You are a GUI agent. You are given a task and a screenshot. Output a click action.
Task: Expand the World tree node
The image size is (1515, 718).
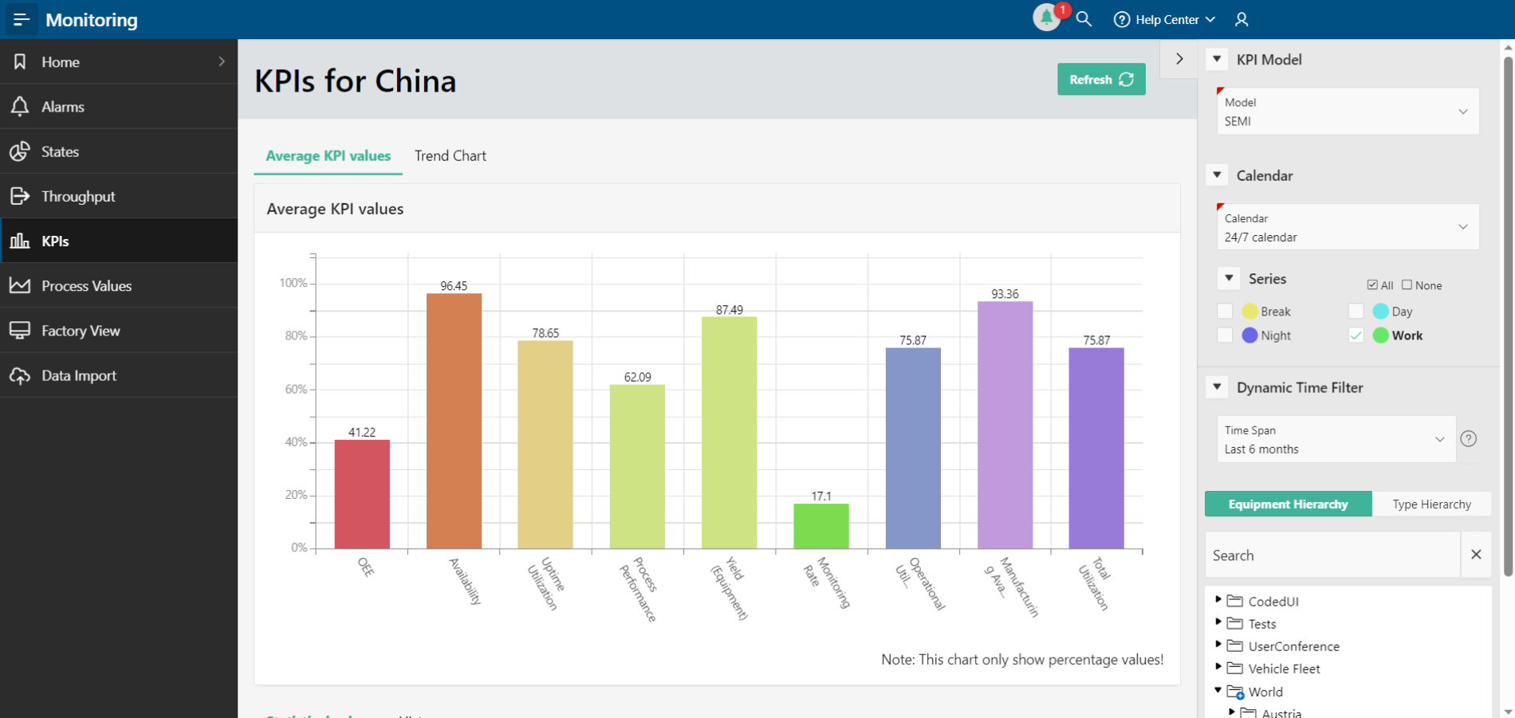tap(1218, 691)
